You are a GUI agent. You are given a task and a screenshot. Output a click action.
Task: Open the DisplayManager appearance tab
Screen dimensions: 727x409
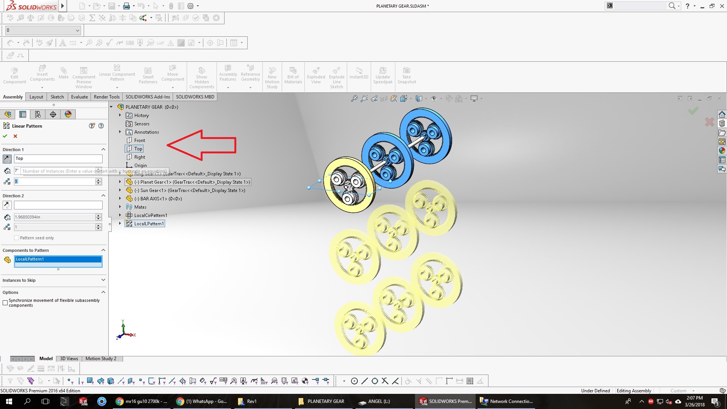click(x=68, y=114)
